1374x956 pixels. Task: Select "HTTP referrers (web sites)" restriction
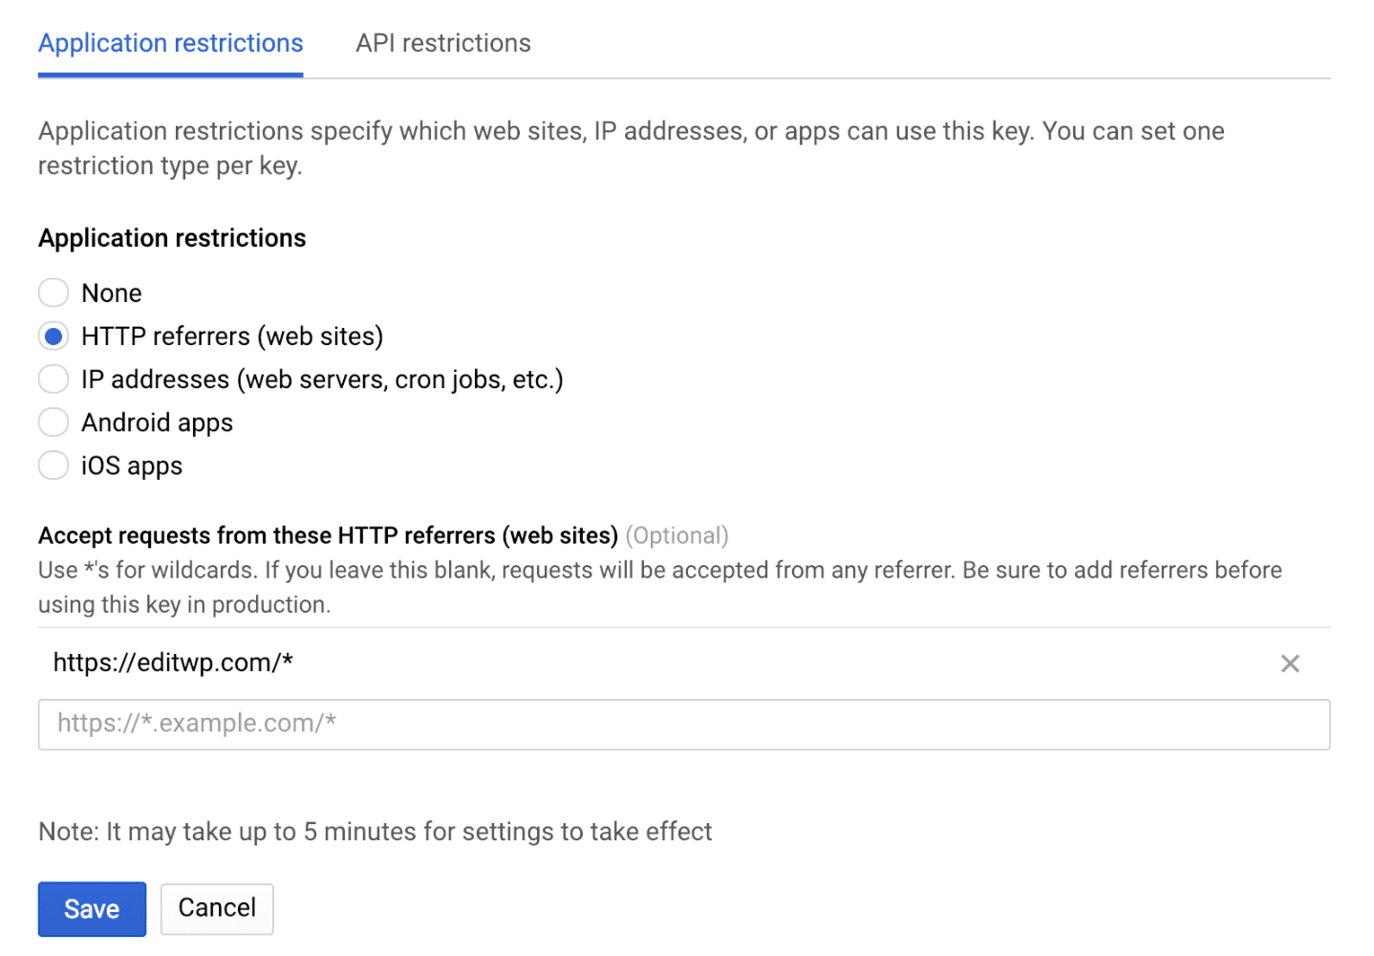[54, 336]
